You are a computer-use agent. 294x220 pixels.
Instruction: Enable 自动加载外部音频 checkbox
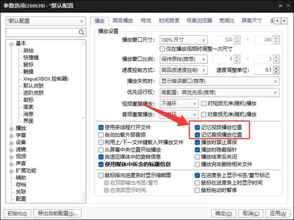coord(101,135)
